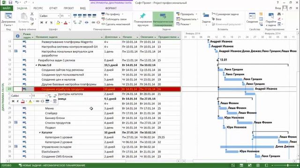
Task: Click the calendar indicator icon on row 34
Action: [16, 146]
